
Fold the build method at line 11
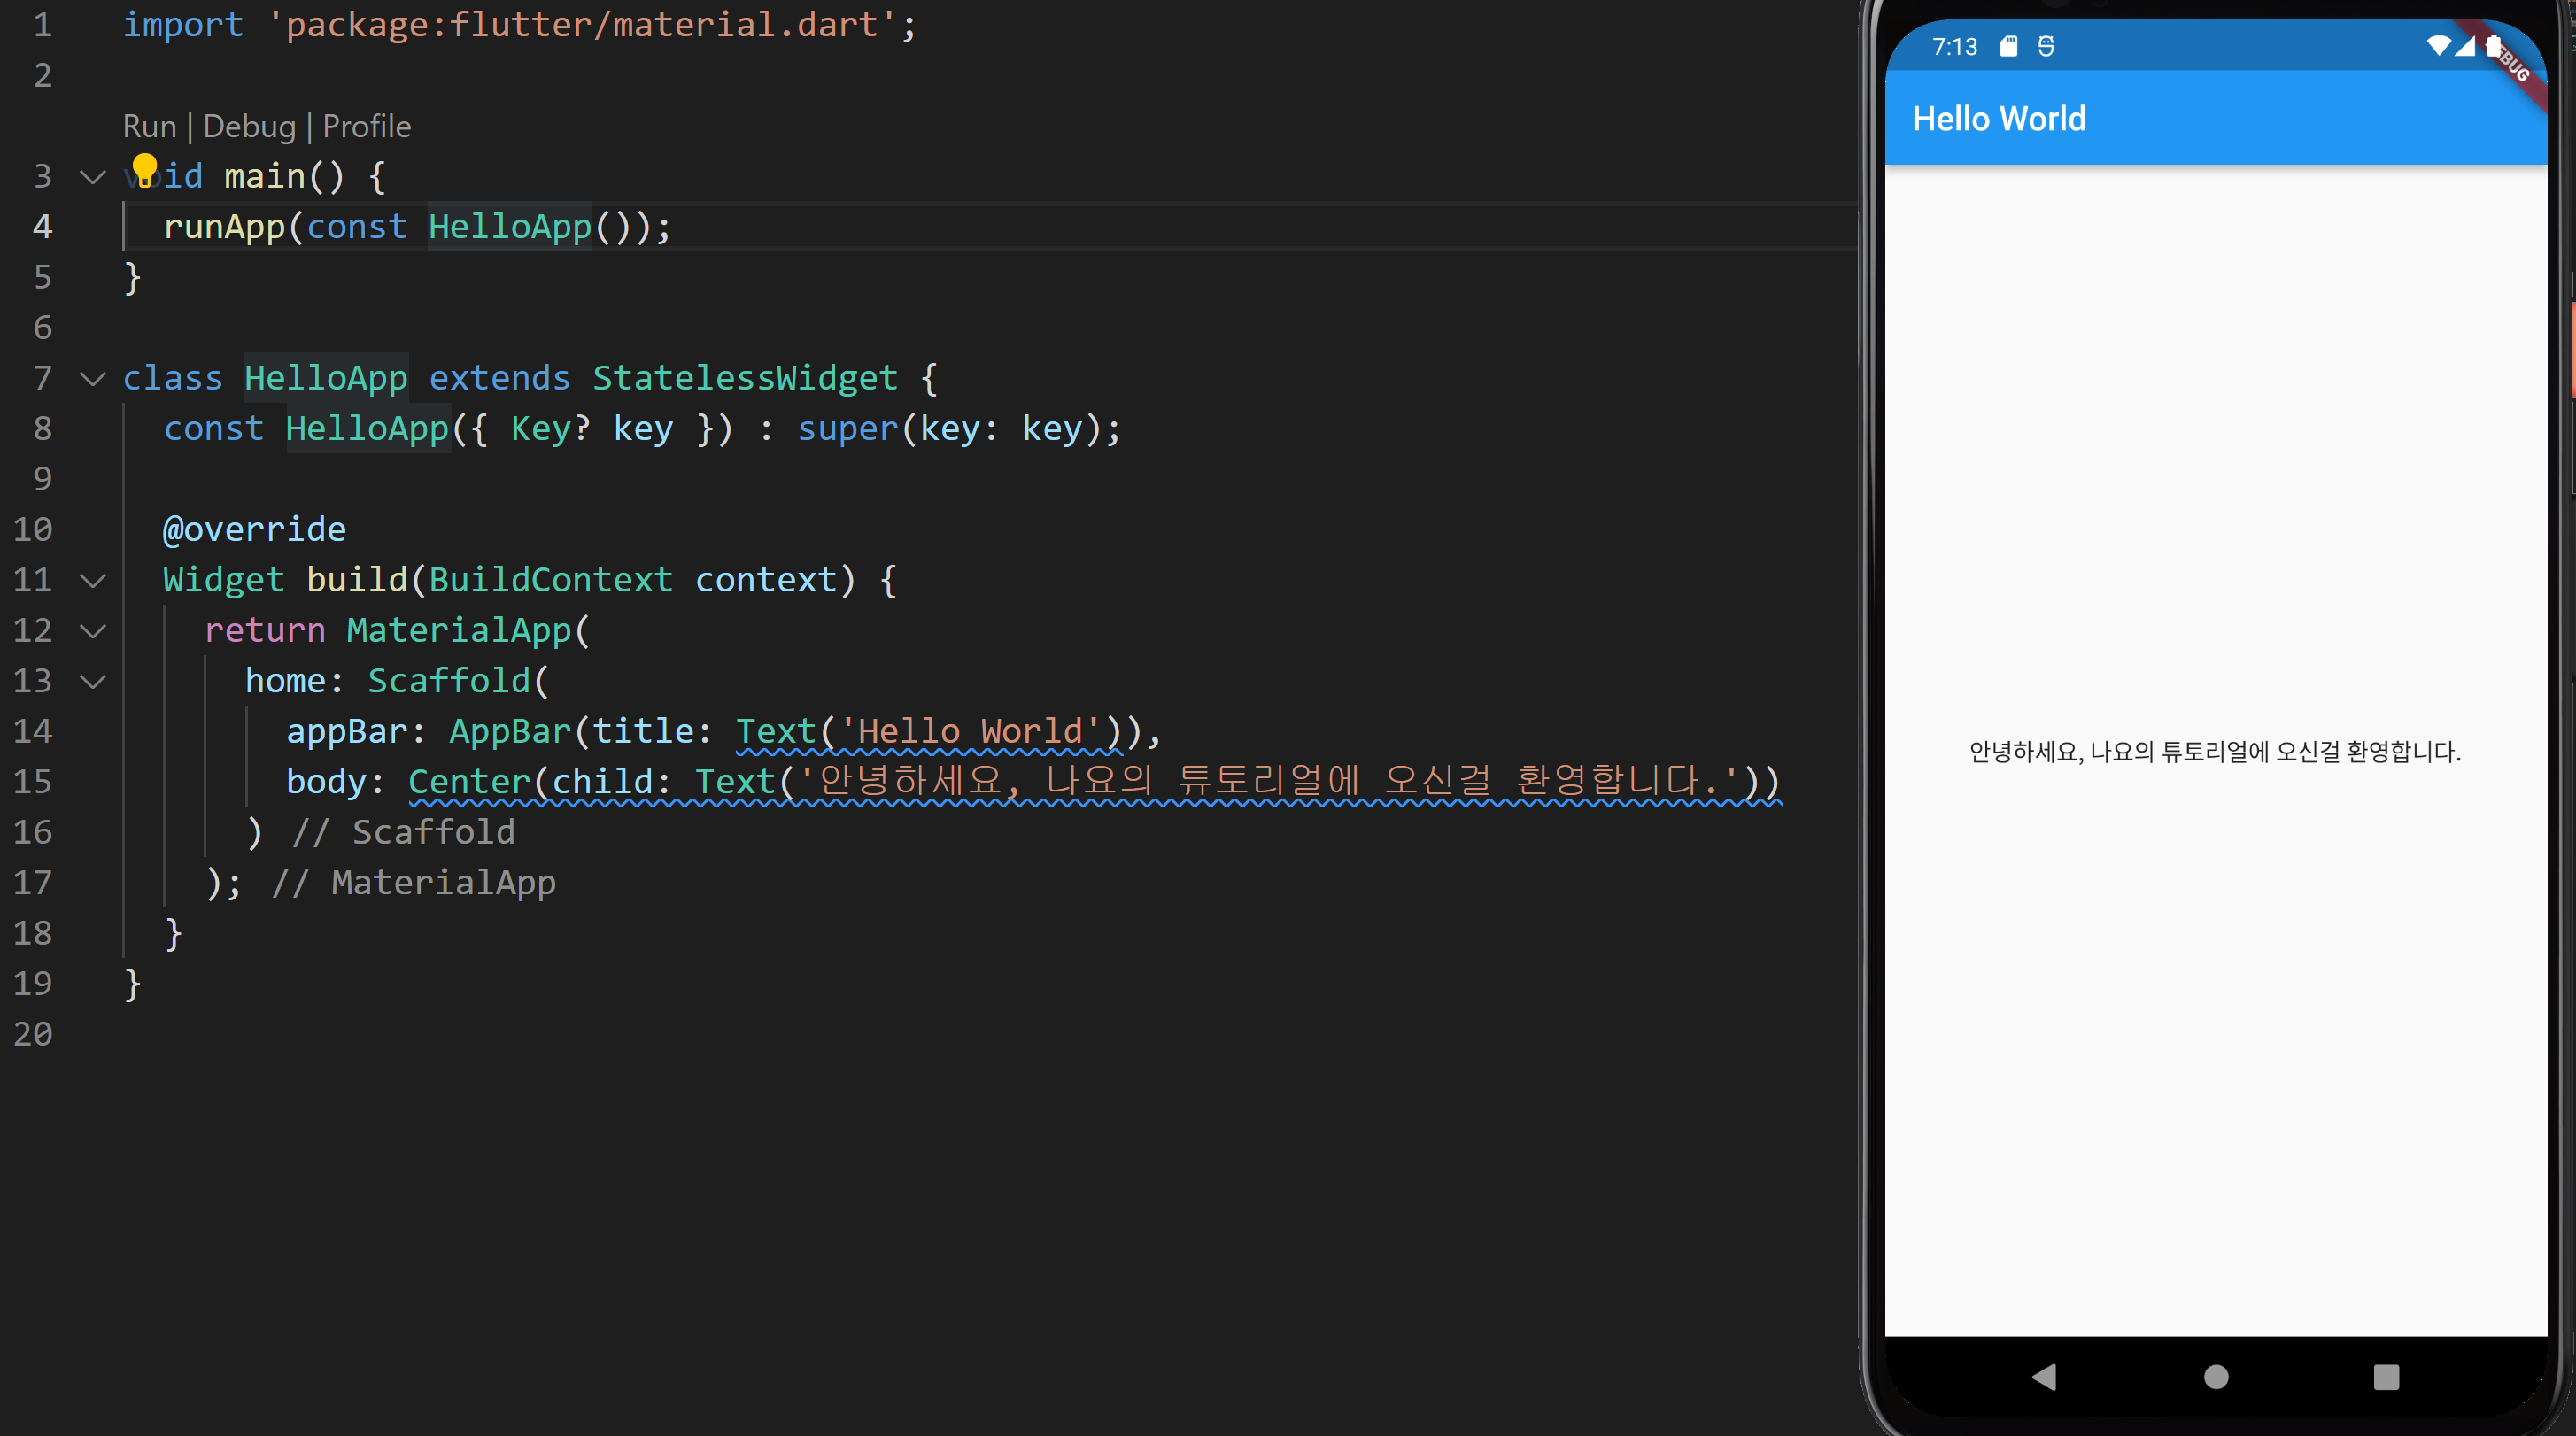(93, 581)
